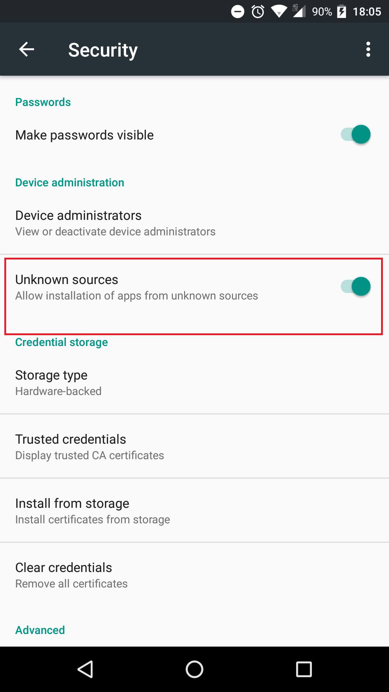Select Install from storage option
Viewport: 389px width, 692px height.
click(x=92, y=511)
